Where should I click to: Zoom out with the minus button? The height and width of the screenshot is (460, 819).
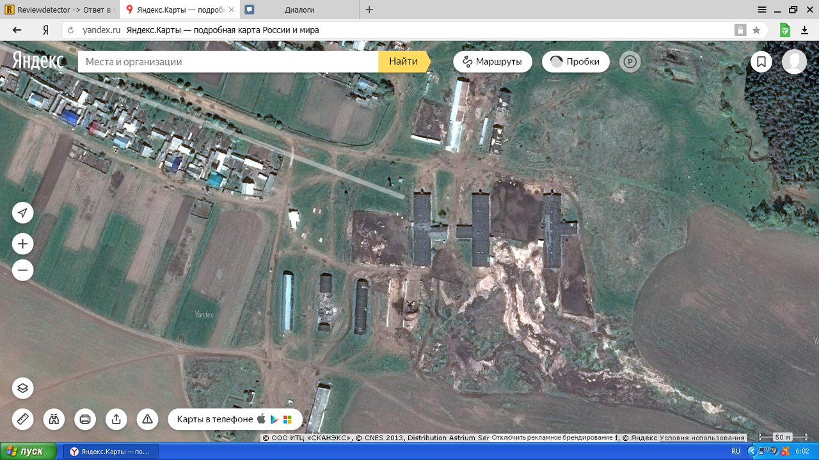click(x=22, y=270)
